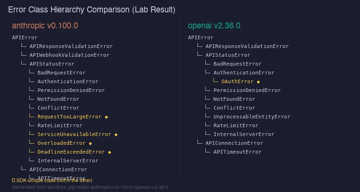Click the diamond marker beside OverloadedError

[x=90, y=143]
